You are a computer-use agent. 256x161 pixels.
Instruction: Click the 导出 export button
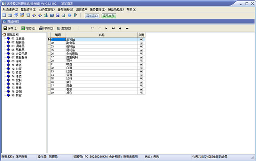pyautogui.click(x=28, y=28)
